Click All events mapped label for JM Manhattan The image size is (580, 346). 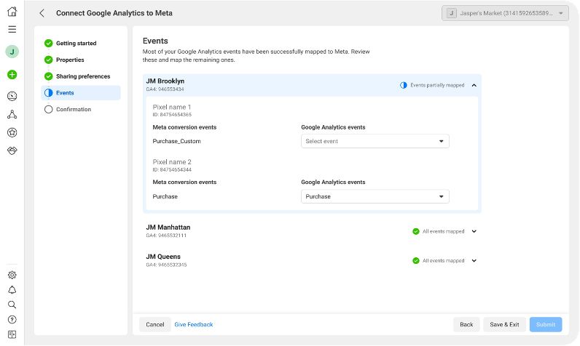[x=443, y=231]
